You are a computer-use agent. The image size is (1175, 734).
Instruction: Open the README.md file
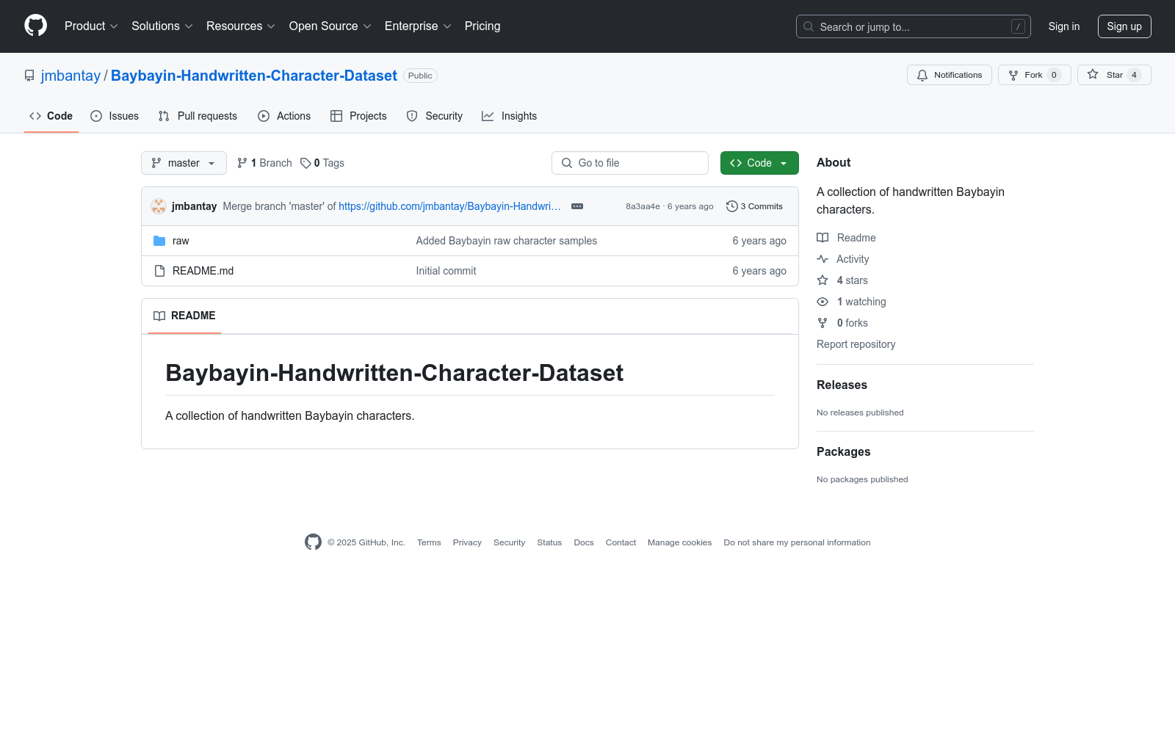coord(203,271)
